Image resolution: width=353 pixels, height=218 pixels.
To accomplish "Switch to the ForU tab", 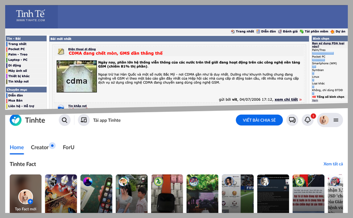I will pos(69,147).
